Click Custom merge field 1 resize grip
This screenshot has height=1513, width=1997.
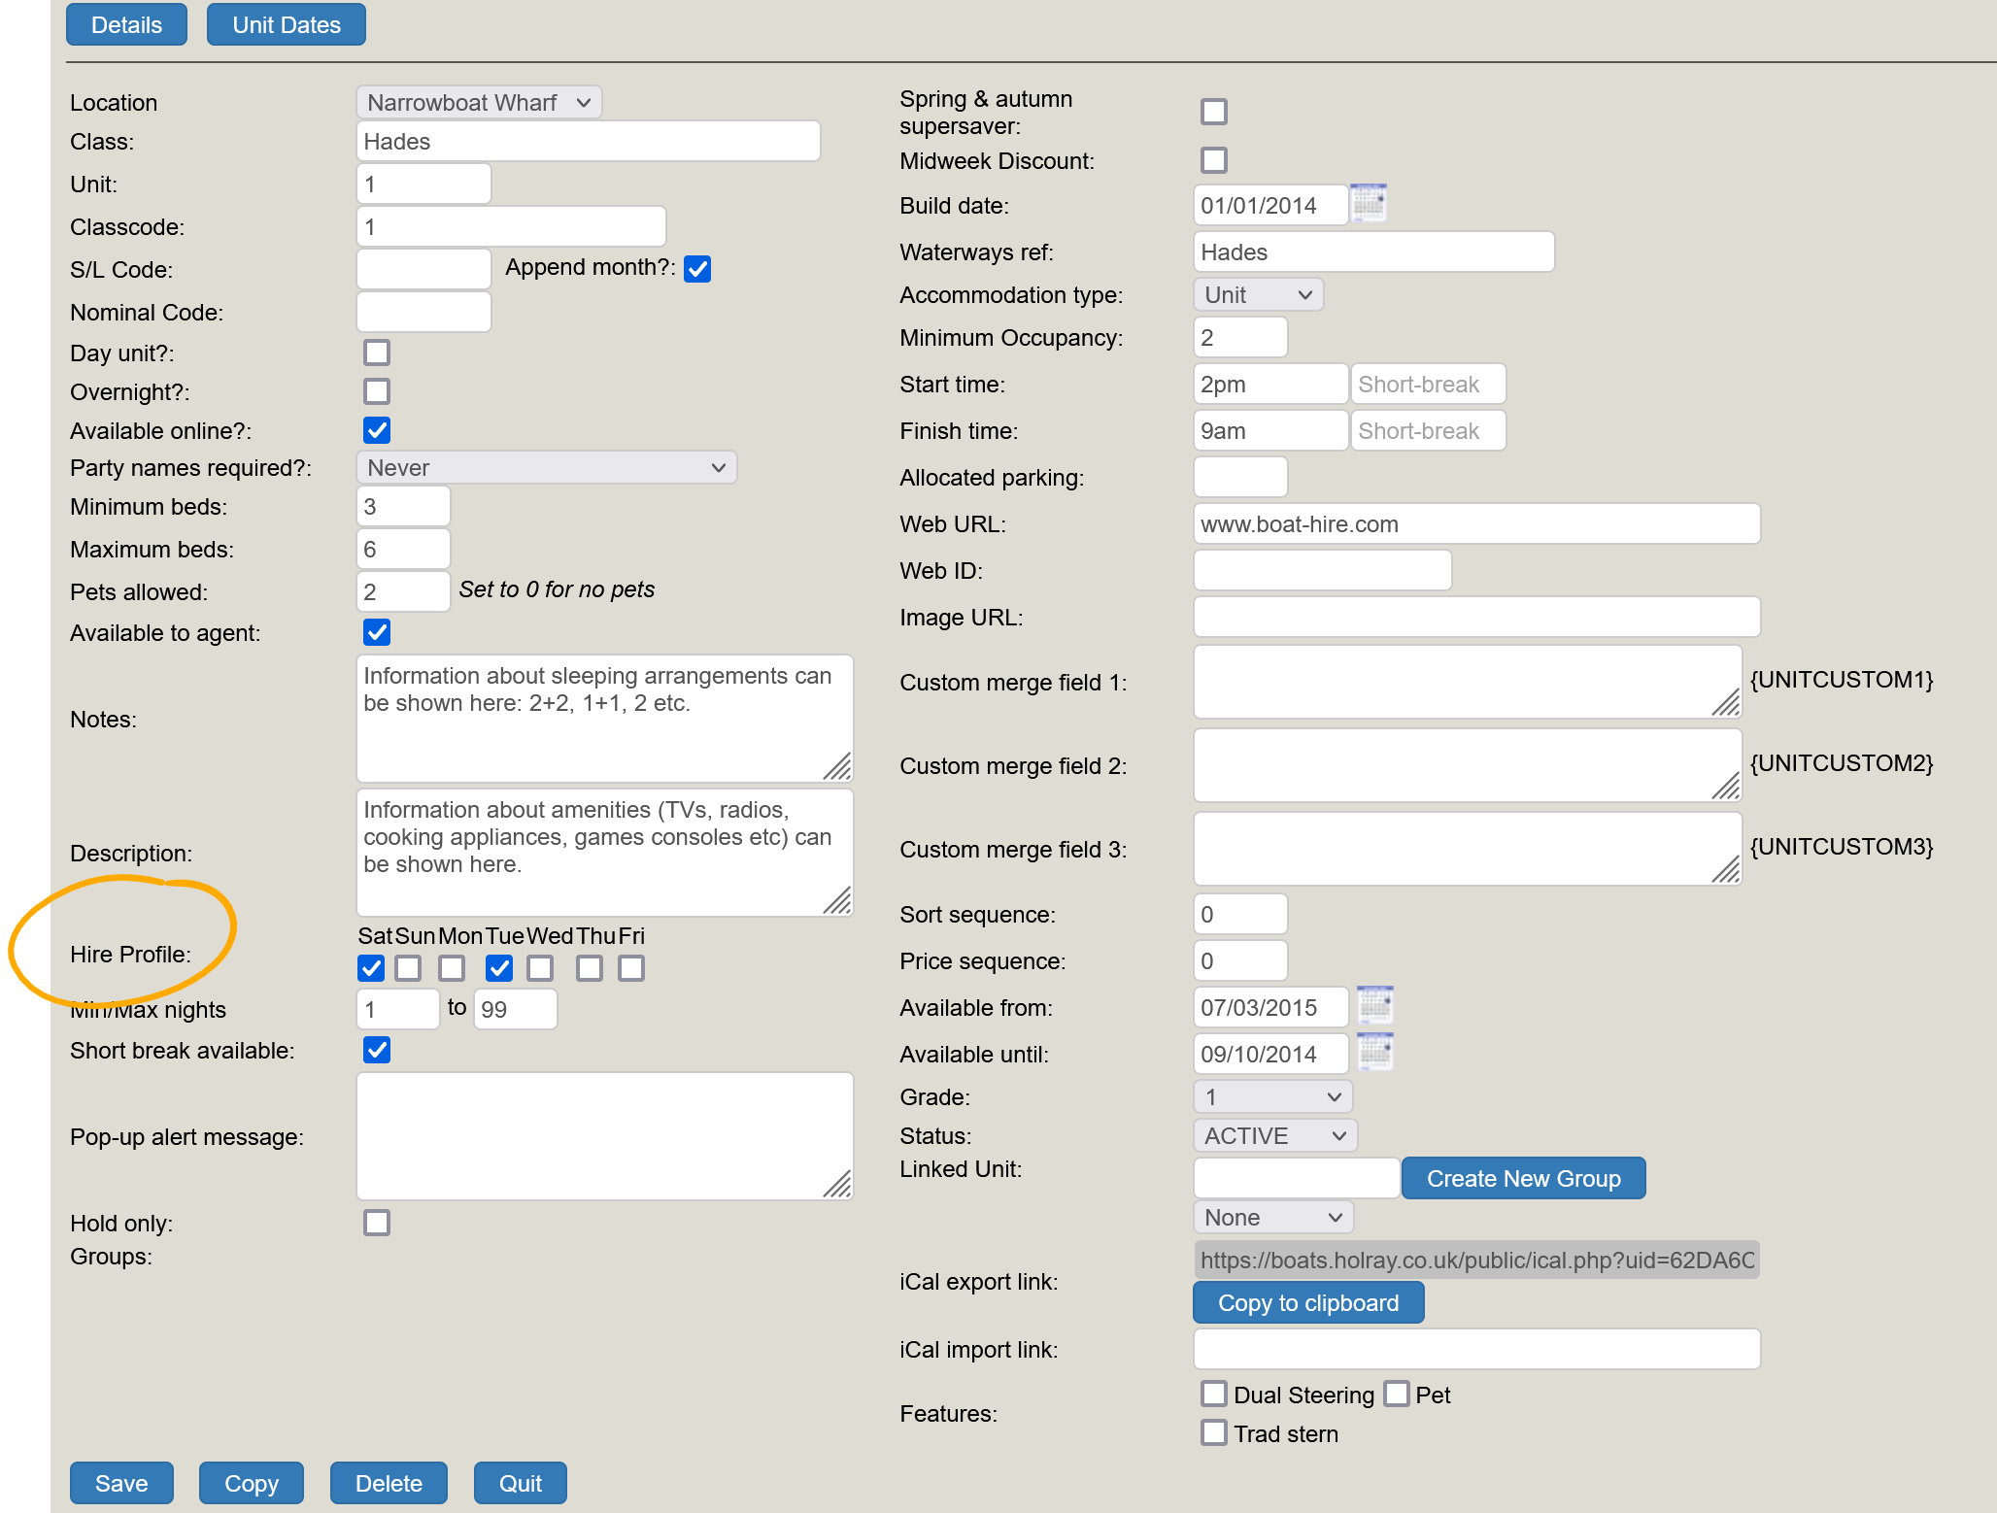pos(1726,703)
